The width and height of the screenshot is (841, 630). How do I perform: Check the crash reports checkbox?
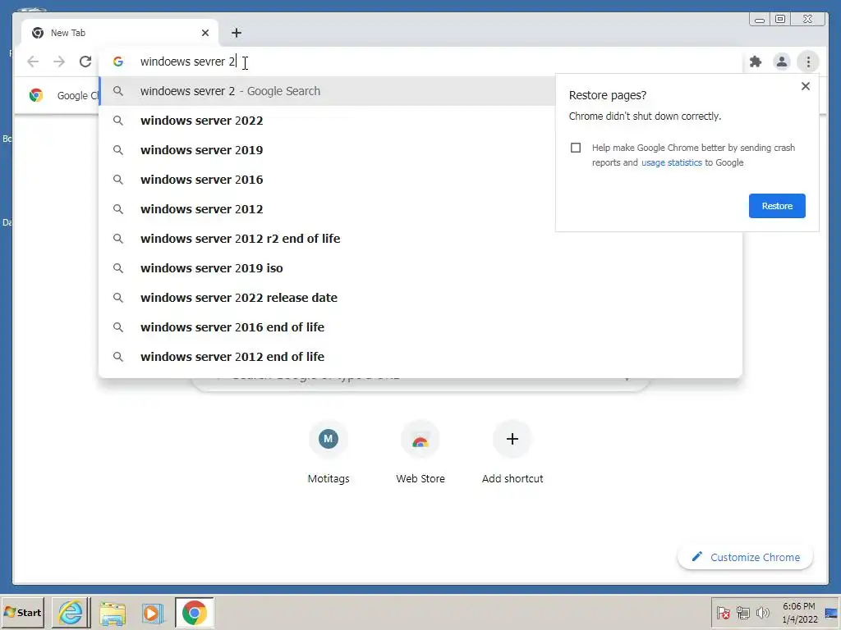click(576, 148)
